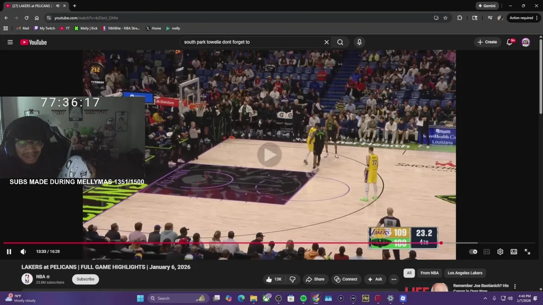Open the Melly | Kick bookmark

86,28
